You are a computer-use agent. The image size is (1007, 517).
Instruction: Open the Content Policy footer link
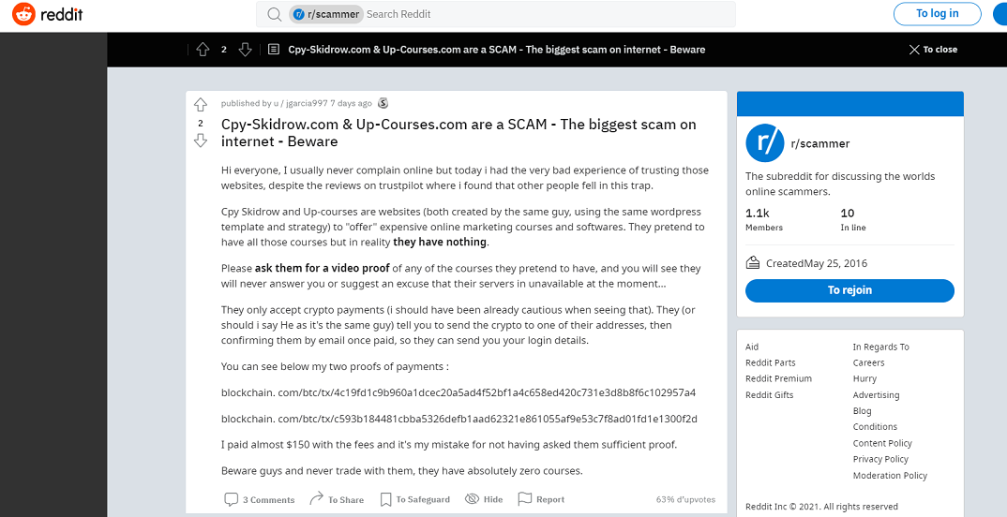(882, 443)
